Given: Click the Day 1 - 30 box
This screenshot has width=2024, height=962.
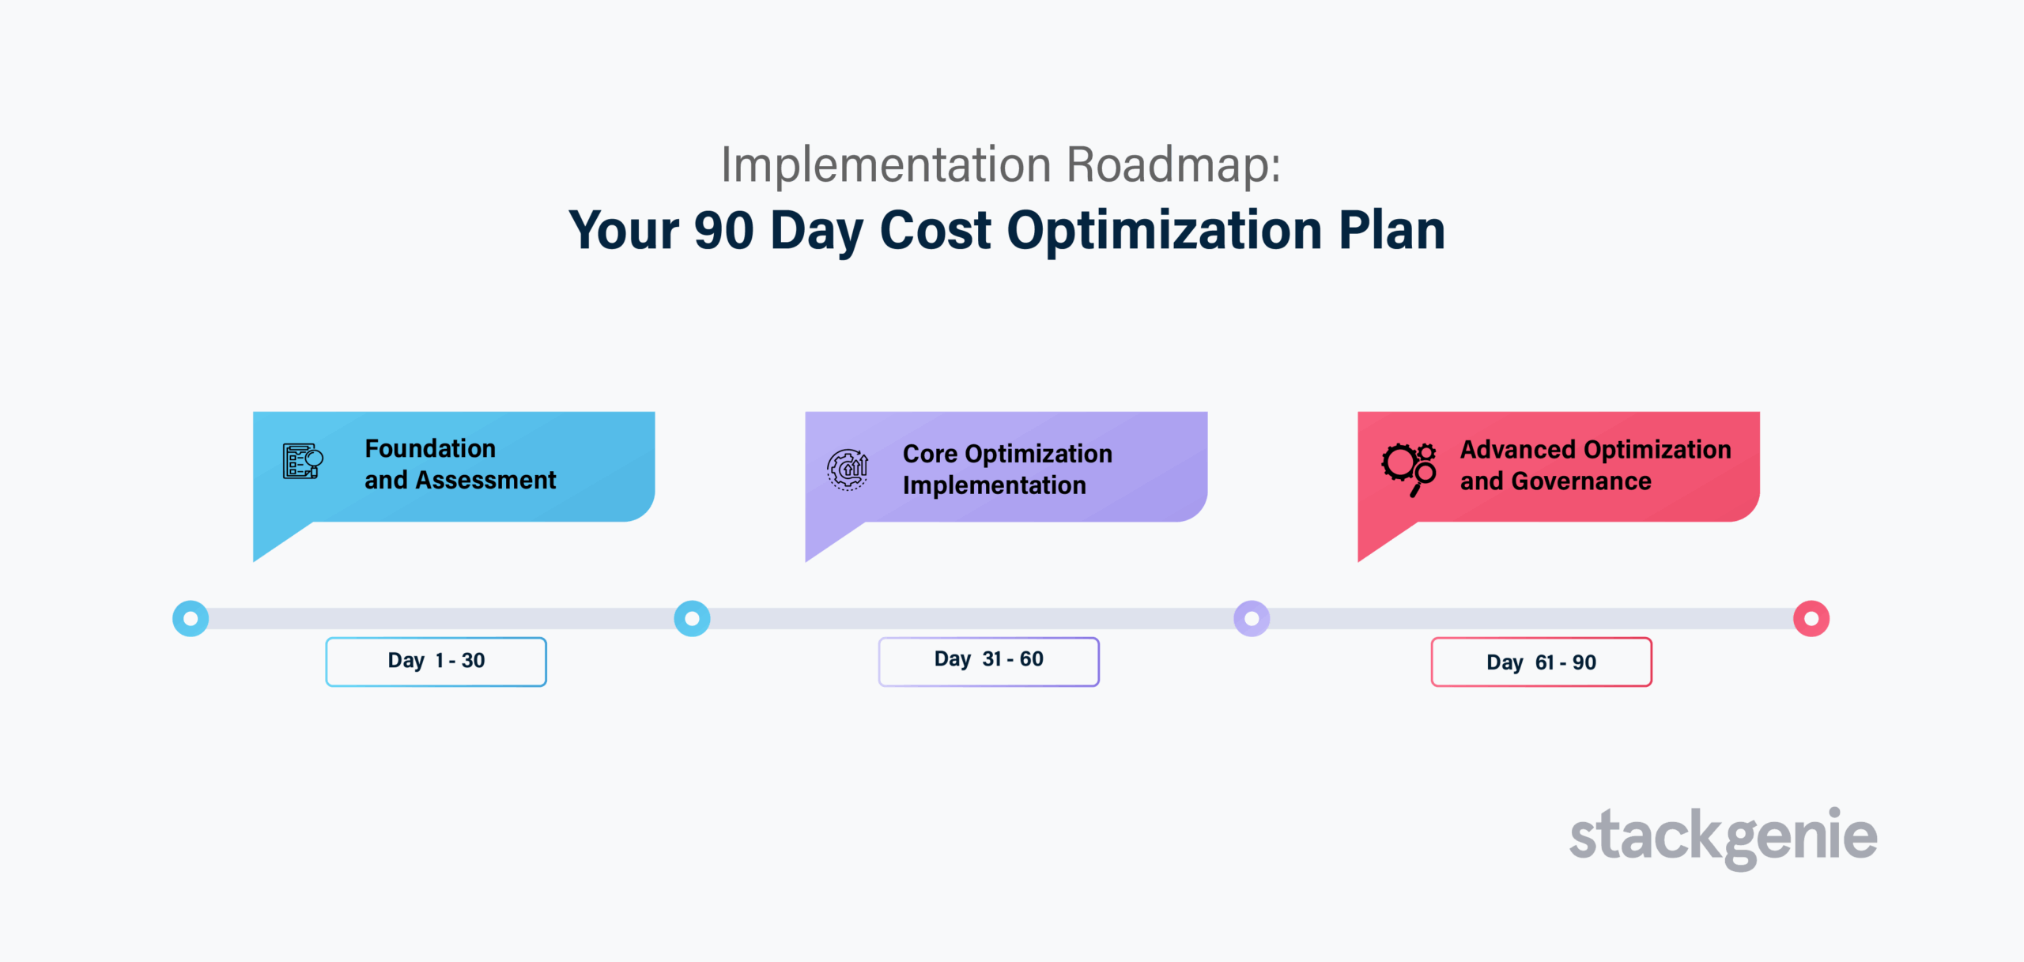Looking at the screenshot, I should point(436,662).
